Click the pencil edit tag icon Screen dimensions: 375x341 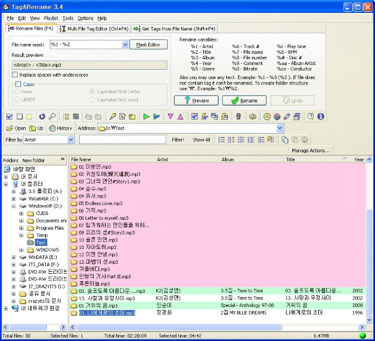click(112, 117)
